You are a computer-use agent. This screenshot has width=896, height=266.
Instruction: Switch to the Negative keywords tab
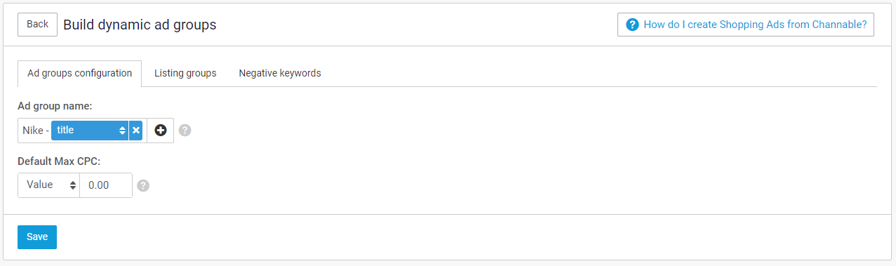click(280, 73)
